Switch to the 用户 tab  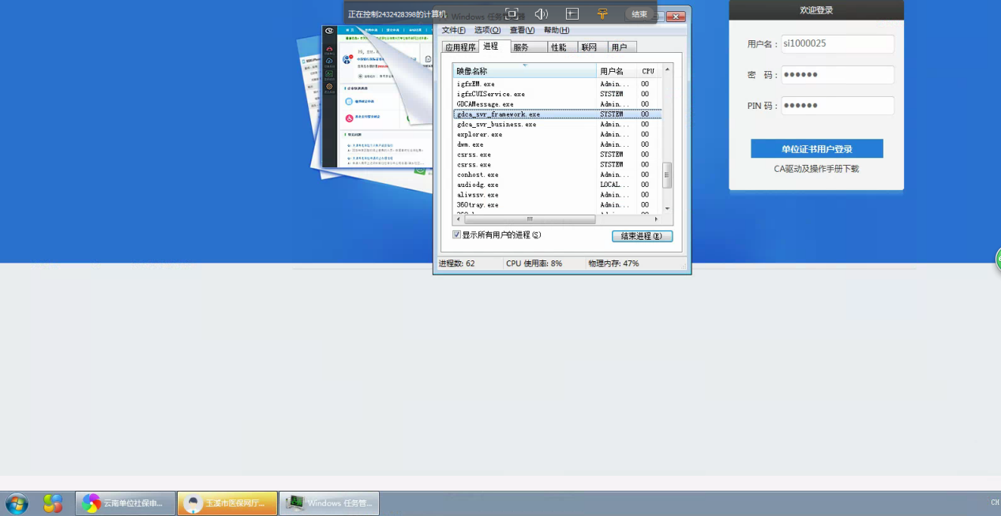pos(622,47)
